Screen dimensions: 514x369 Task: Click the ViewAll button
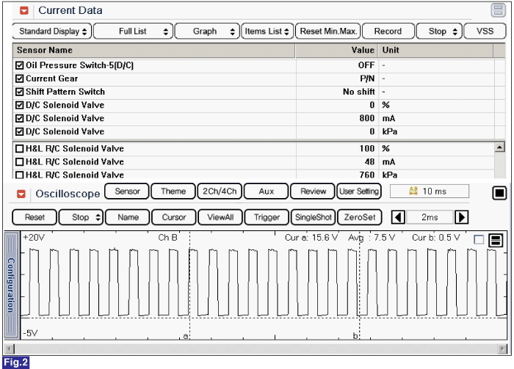pyautogui.click(x=220, y=217)
